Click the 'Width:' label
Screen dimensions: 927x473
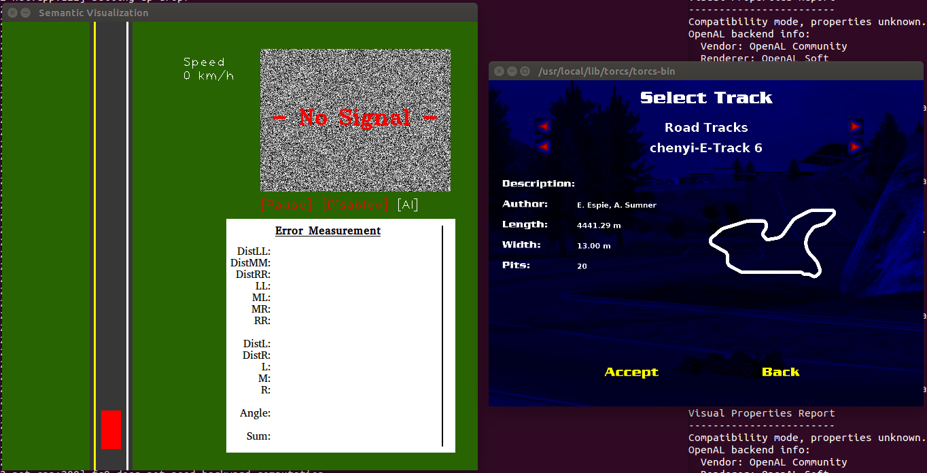point(521,245)
